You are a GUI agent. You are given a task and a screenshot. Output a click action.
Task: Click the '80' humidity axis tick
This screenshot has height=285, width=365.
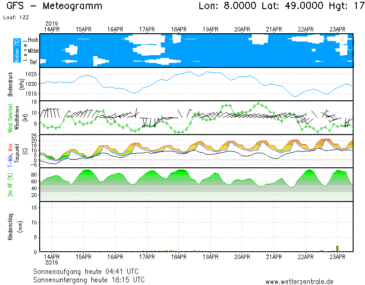click(x=34, y=175)
